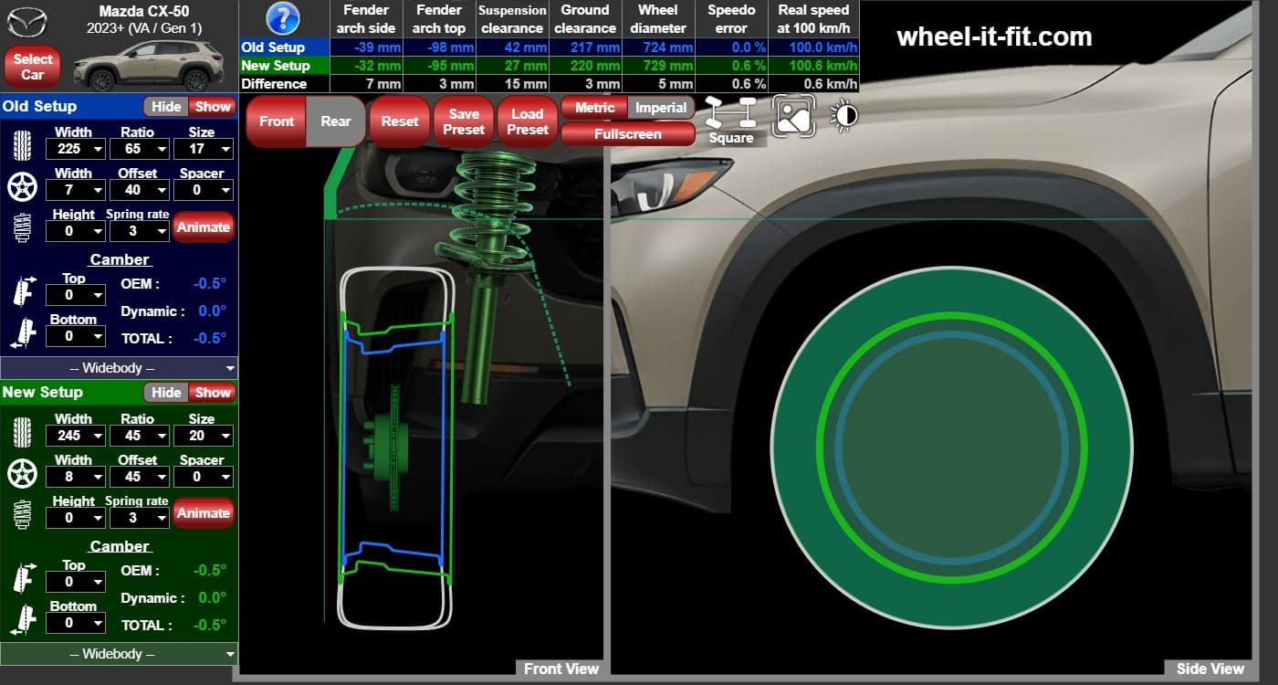Open New Setup rim Size dropdown
1278x685 pixels.
(x=205, y=436)
